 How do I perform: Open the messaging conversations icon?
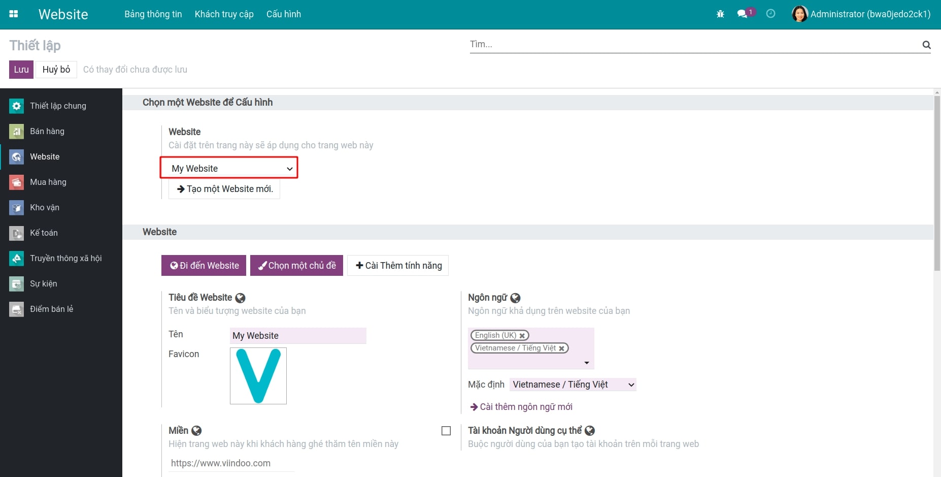[x=743, y=14]
